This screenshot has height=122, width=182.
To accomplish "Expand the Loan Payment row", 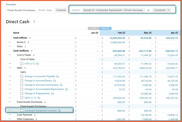I will tap(35, 115).
